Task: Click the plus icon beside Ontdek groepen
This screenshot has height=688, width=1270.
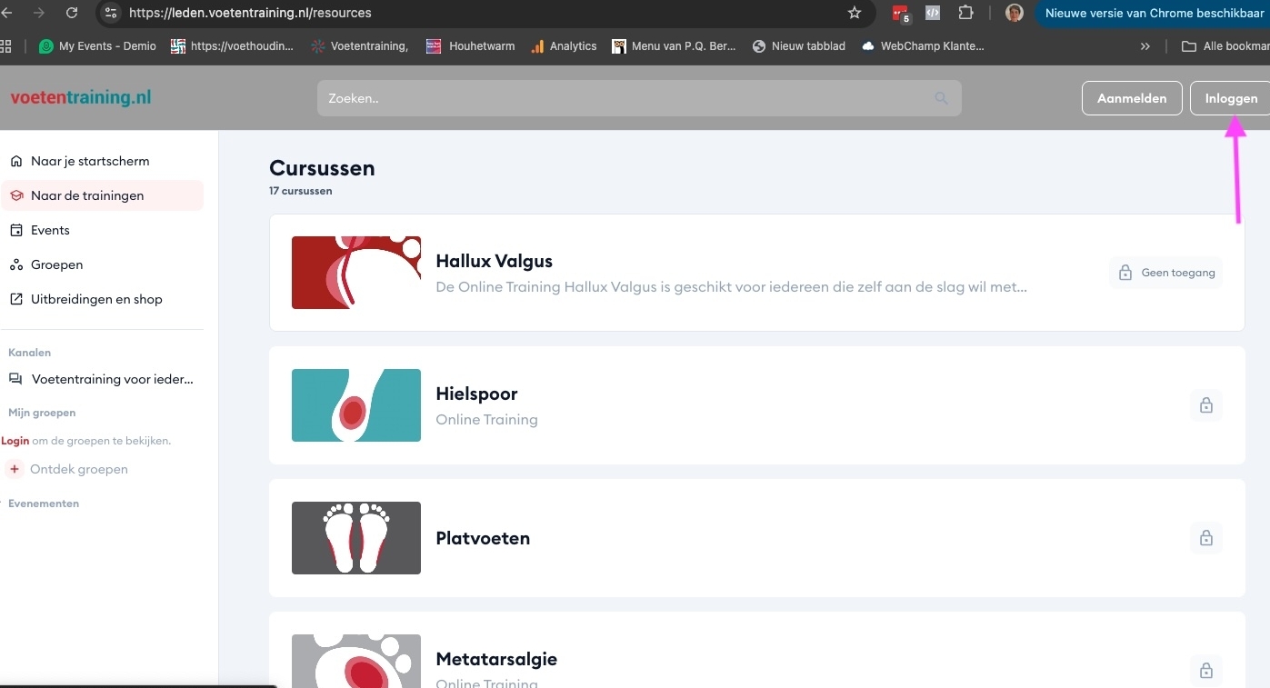Action: 15,469
